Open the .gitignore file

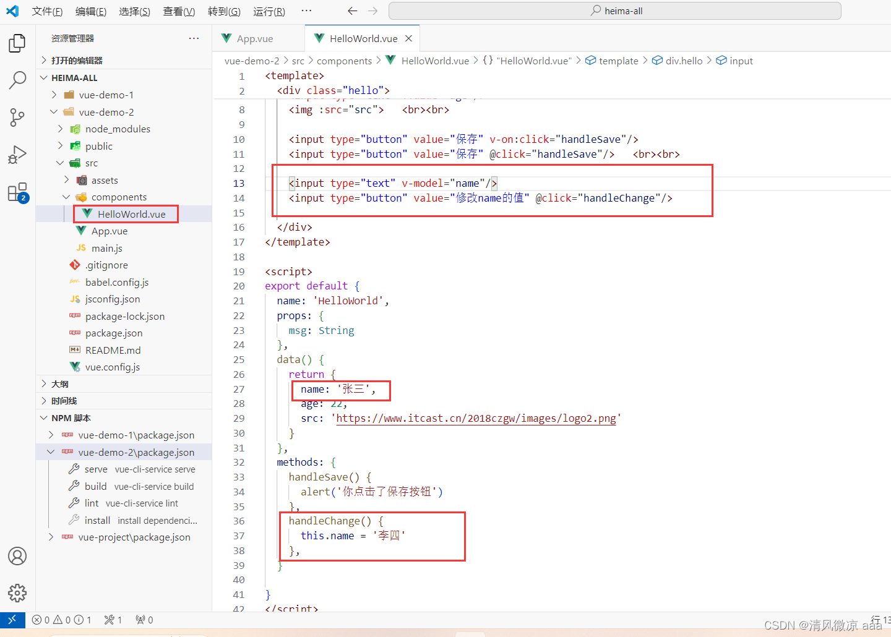124,265
